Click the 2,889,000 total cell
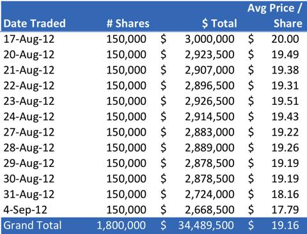 tap(210, 148)
